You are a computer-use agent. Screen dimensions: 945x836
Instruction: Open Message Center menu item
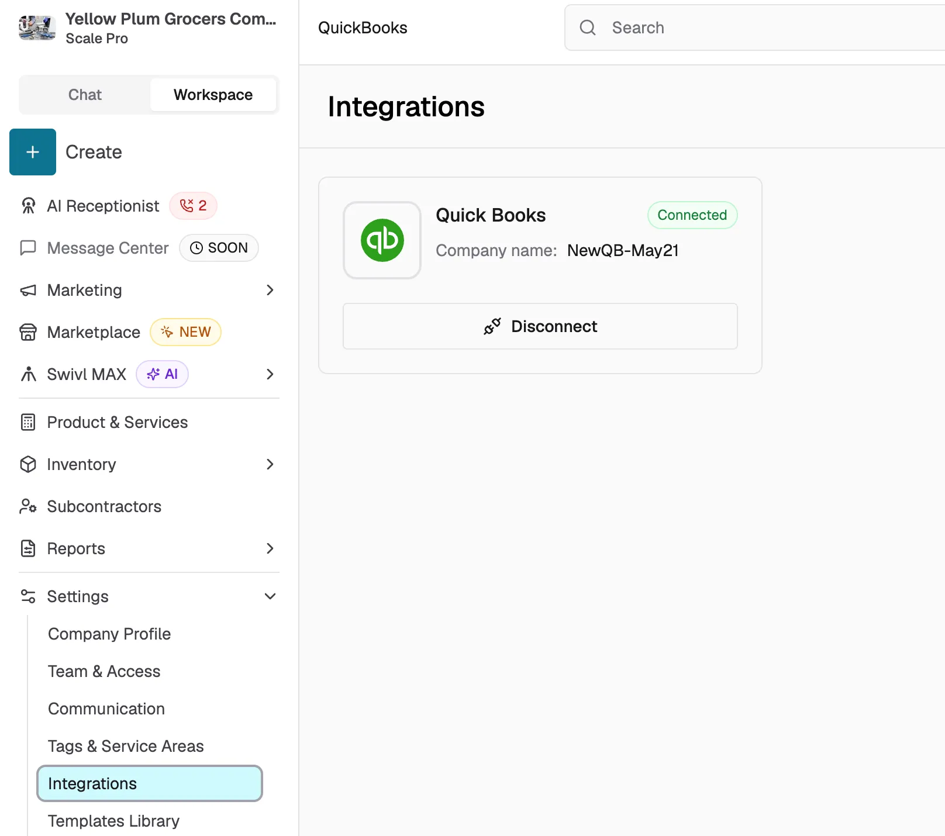tap(108, 248)
